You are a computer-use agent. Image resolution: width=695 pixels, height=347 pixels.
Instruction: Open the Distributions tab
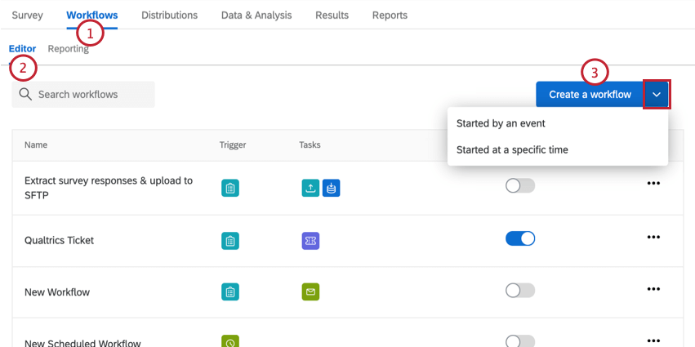pos(169,15)
